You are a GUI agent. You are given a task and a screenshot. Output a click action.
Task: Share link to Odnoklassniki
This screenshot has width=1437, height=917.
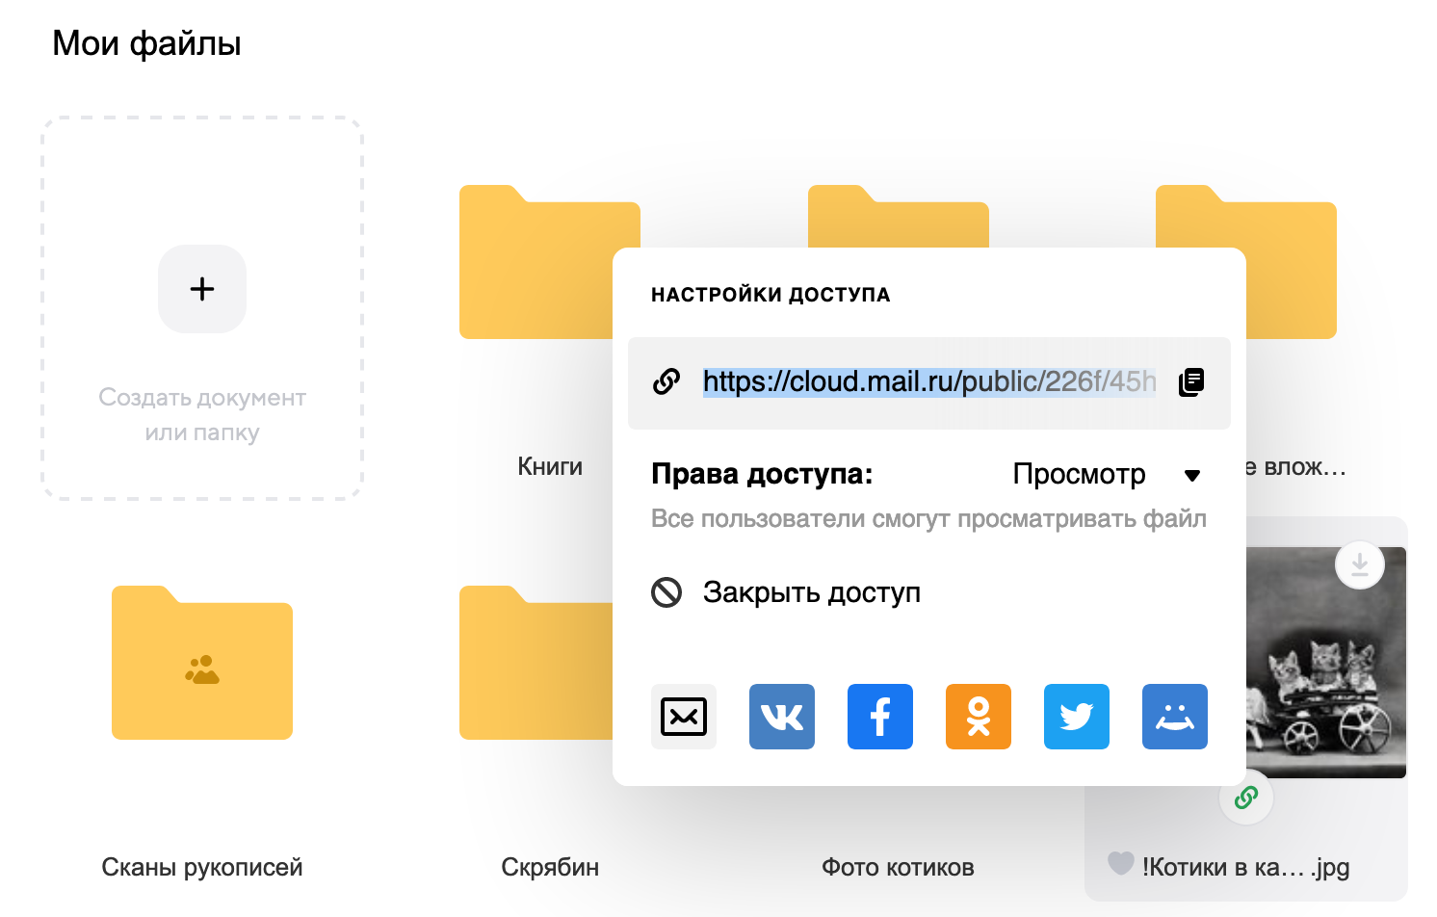pyautogui.click(x=979, y=717)
